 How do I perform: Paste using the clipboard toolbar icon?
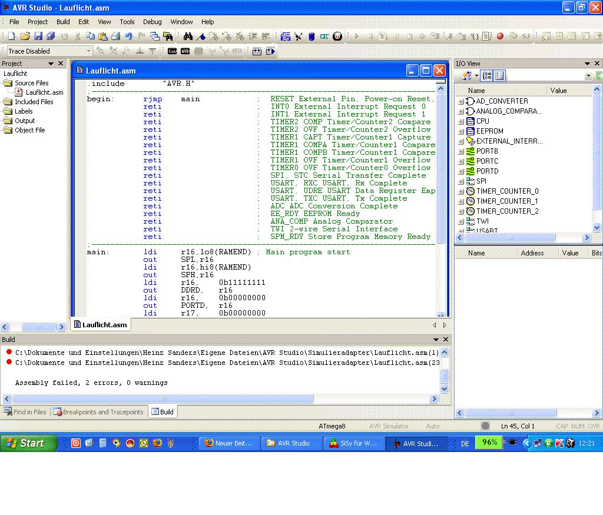point(102,36)
